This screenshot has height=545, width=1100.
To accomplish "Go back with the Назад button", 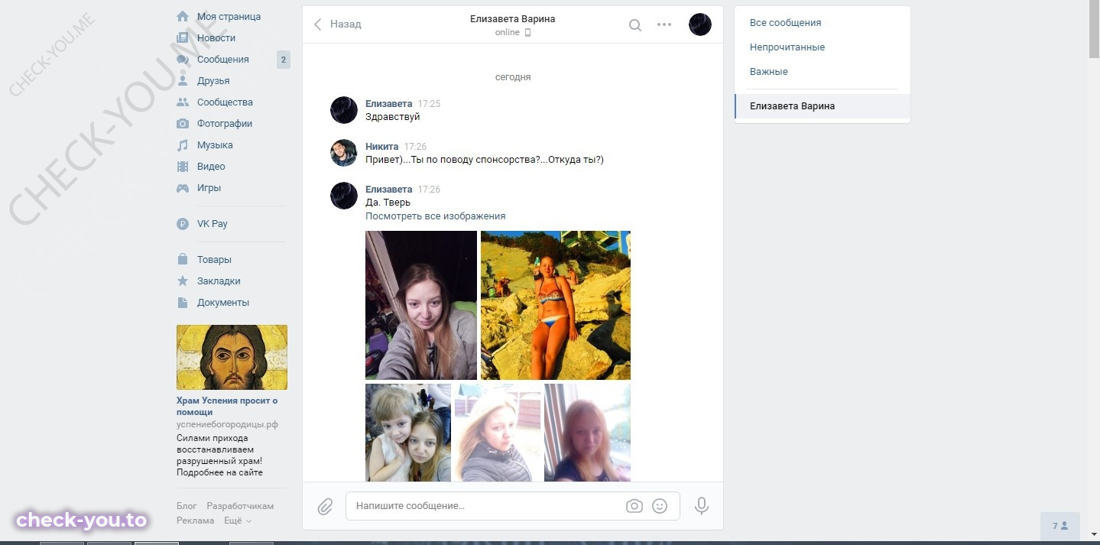I will 337,24.
